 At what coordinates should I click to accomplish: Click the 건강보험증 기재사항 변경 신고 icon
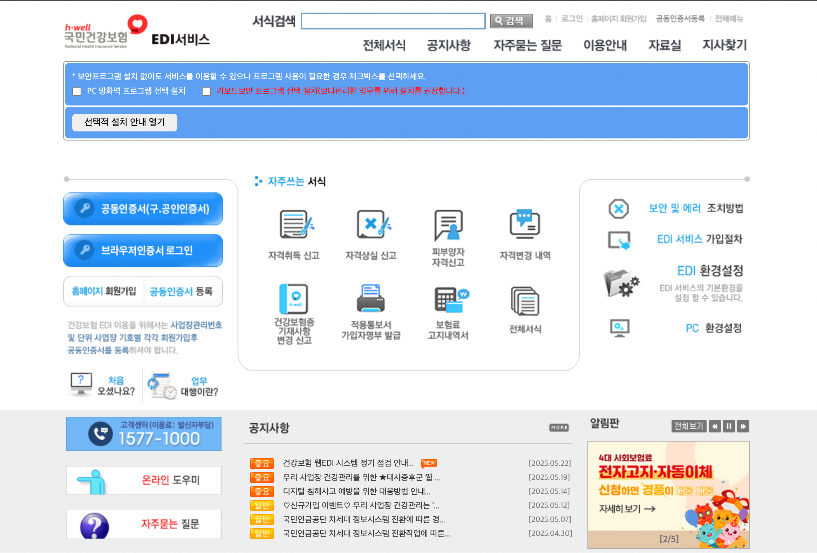[294, 299]
